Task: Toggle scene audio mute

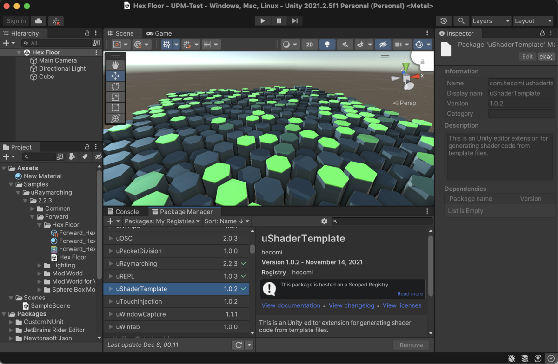Action: tap(345, 45)
